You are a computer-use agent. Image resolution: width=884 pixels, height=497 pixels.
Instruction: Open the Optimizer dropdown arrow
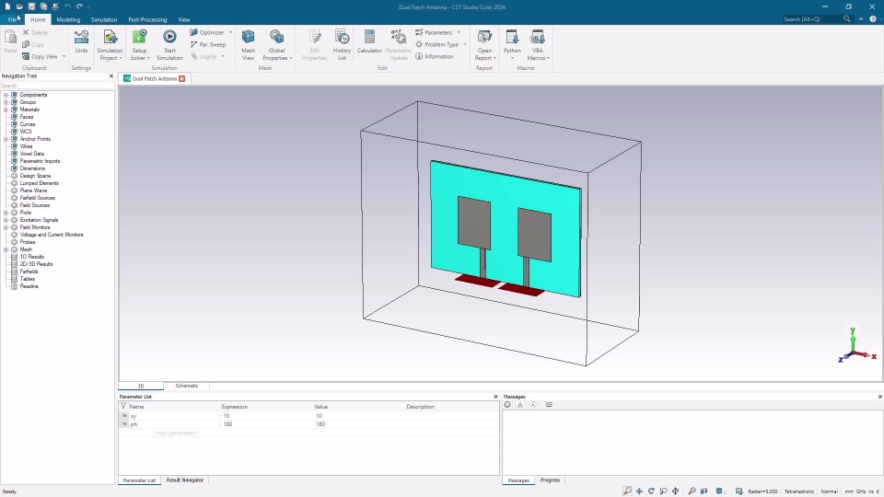230,33
